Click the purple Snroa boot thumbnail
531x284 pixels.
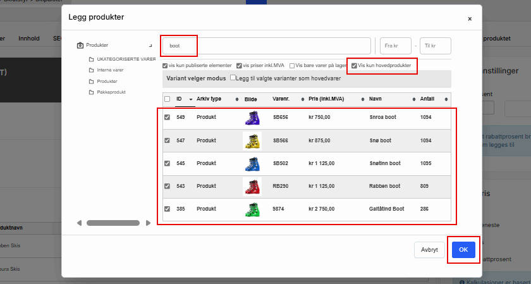252,118
